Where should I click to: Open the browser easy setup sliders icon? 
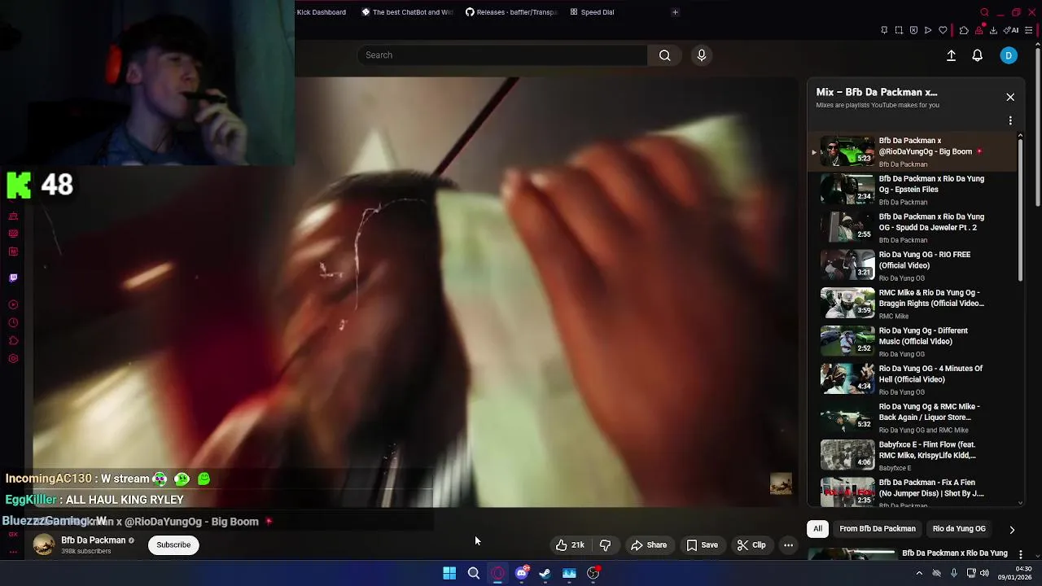coord(1029,30)
